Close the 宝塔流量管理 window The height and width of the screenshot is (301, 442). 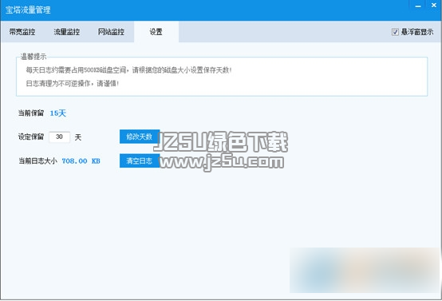click(434, 5)
